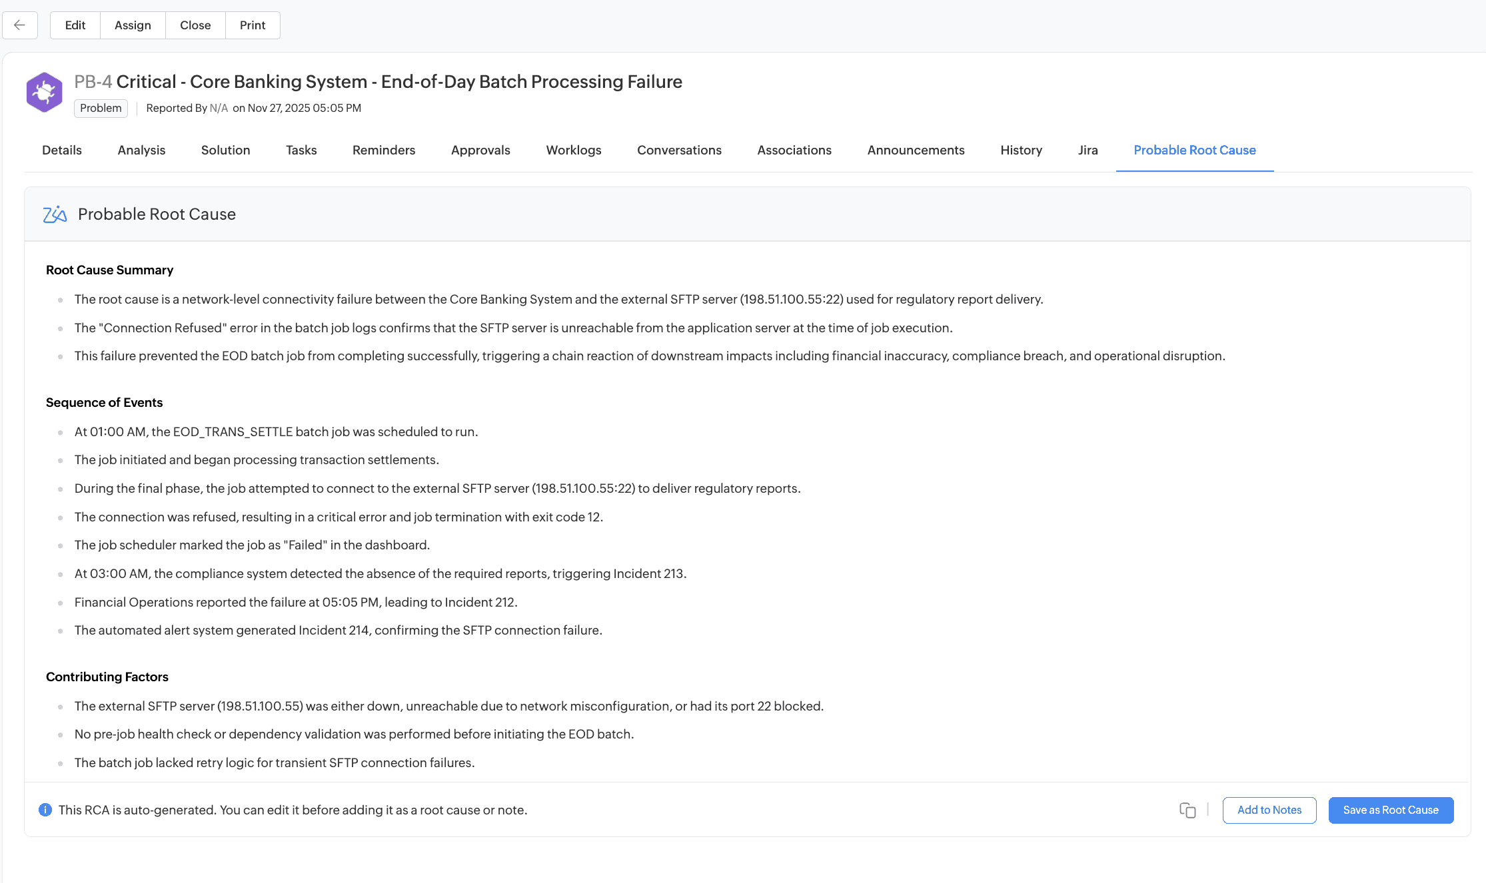View the Associations tab
1486x883 pixels.
click(794, 150)
